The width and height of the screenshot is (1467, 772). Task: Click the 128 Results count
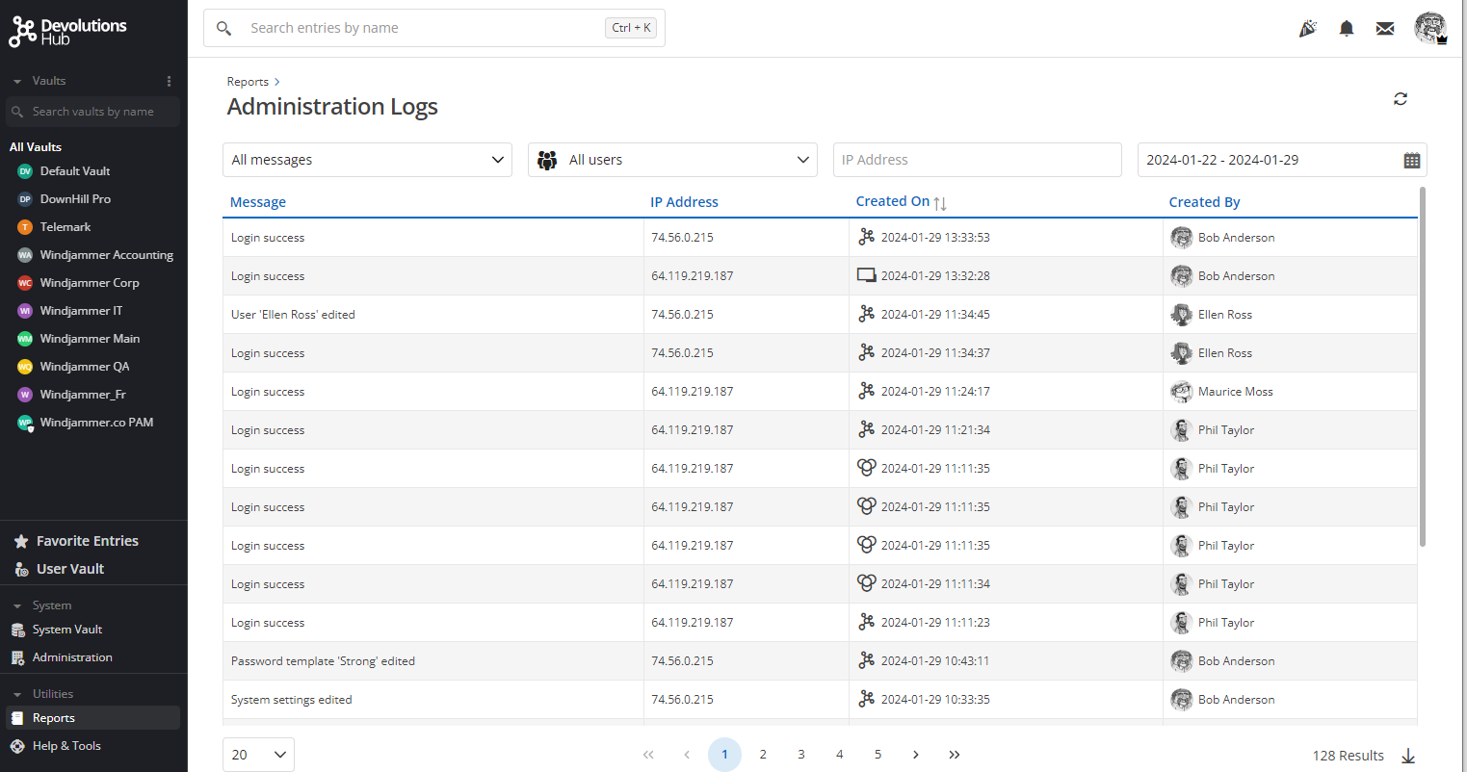point(1348,756)
